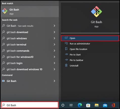Open Cortana circle icon on taskbar

coord(63,105)
